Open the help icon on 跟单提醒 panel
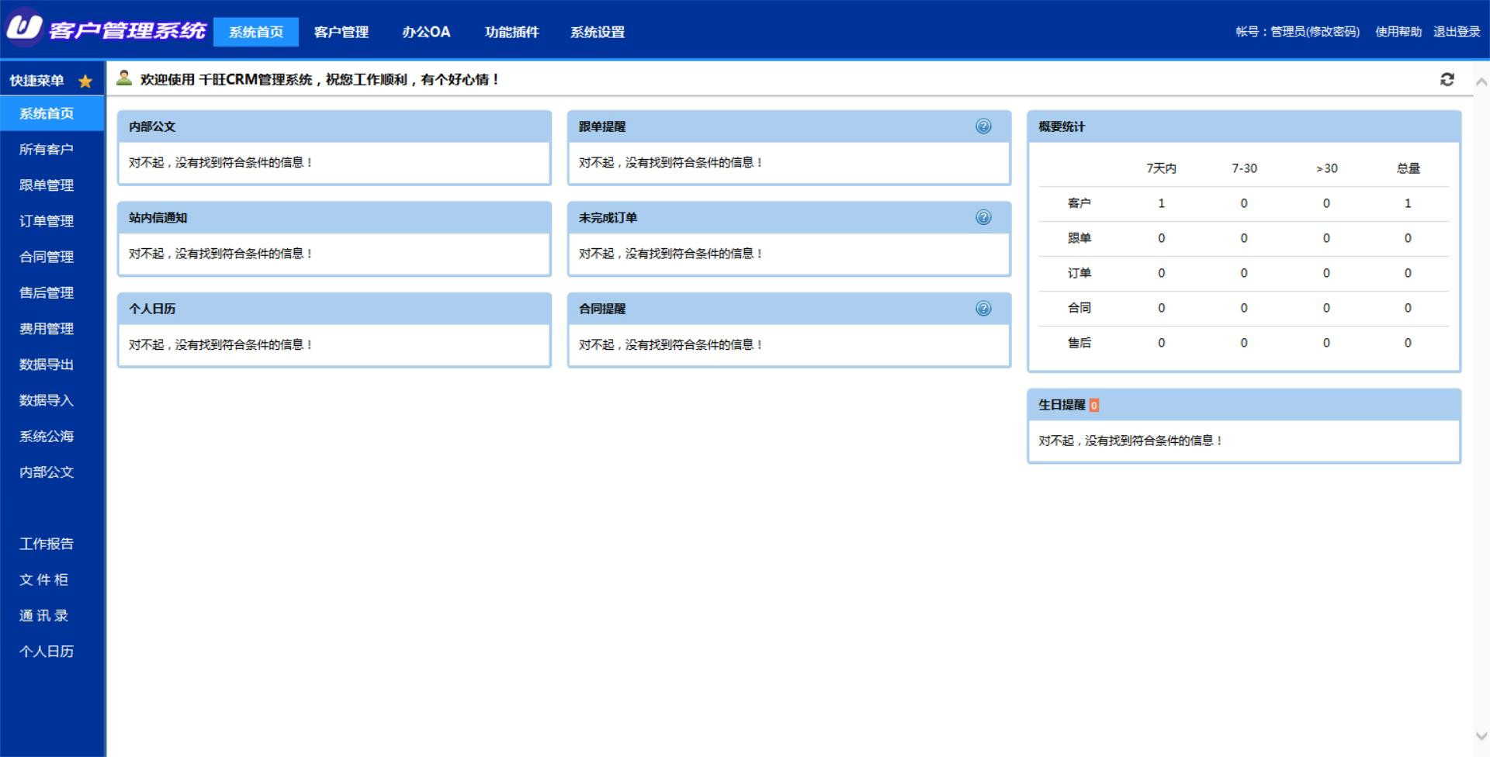 [982, 126]
